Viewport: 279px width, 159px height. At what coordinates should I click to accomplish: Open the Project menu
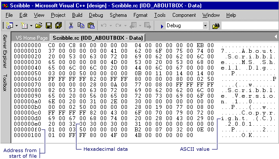coord(58,15)
